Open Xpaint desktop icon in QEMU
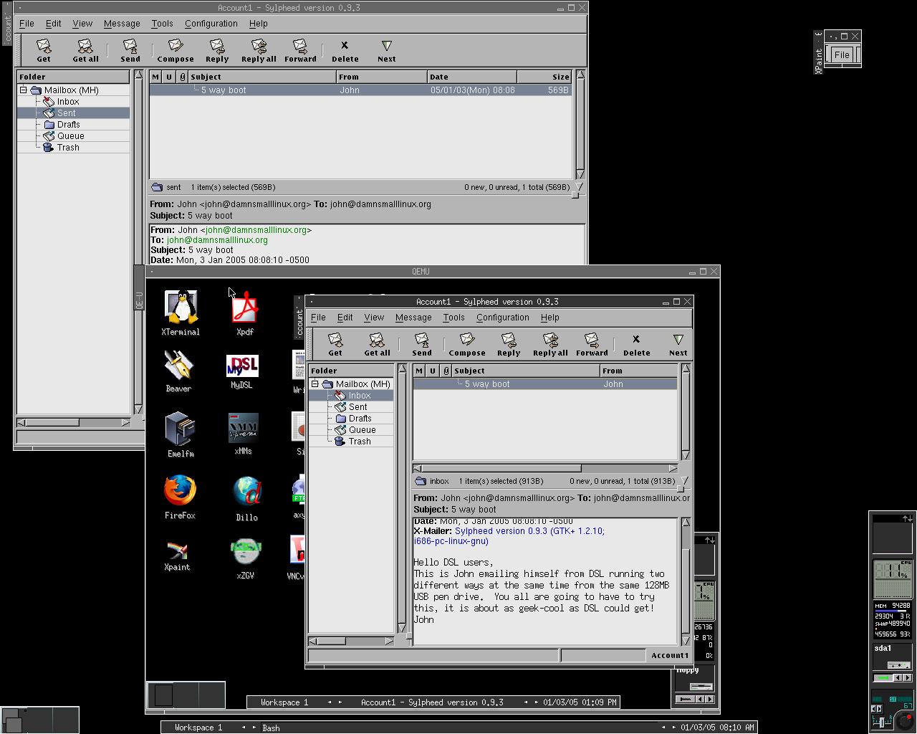This screenshot has width=917, height=734. [x=177, y=556]
